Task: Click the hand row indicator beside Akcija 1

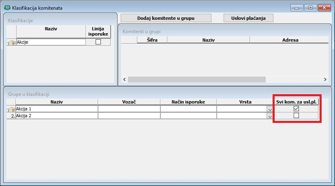Action: pos(11,109)
